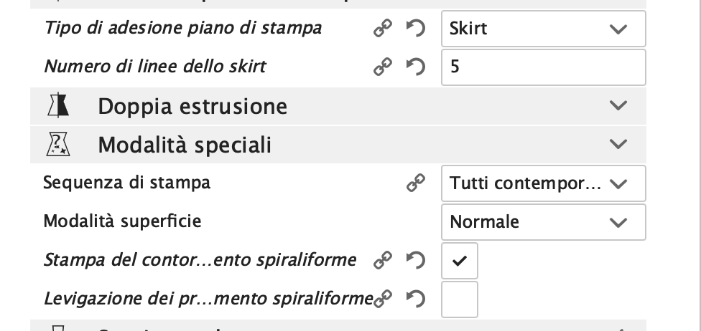Screen dimensions: 701x331
Task: Click link icon beside Sequenza di stampa
Action: [415, 183]
